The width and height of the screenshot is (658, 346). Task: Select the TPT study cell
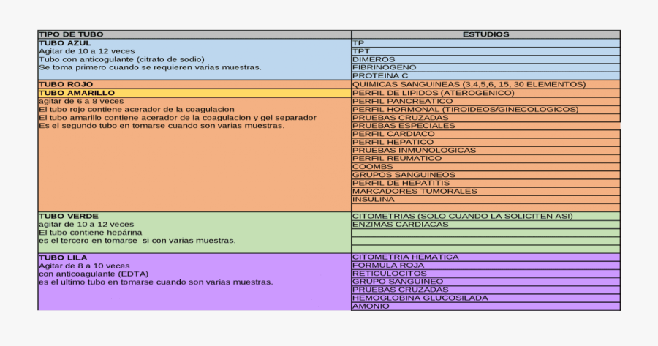click(361, 51)
